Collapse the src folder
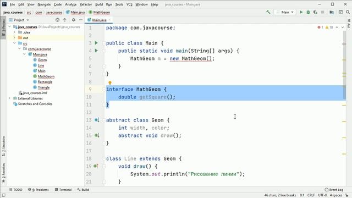Image resolution: width=352 pixels, height=198 pixels. (14, 43)
